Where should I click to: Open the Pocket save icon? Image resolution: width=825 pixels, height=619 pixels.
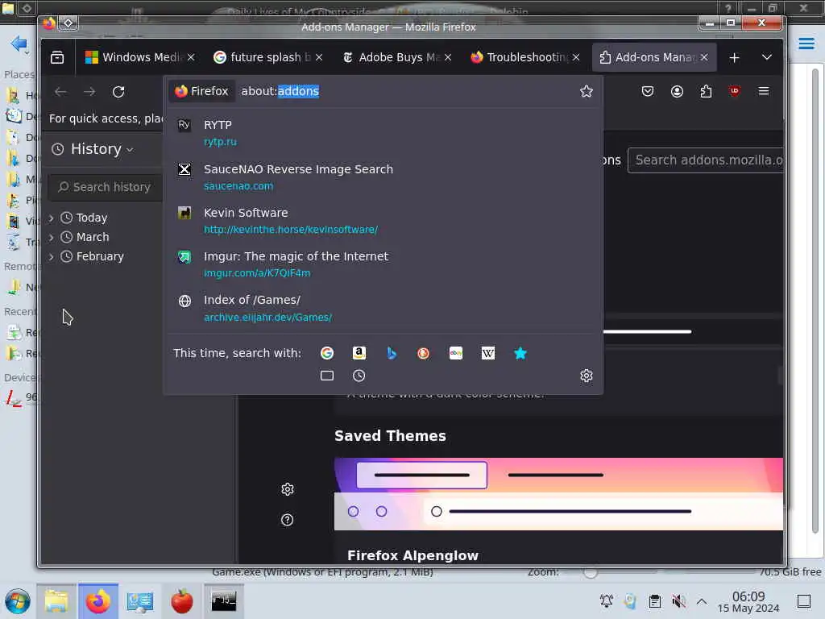click(x=648, y=92)
